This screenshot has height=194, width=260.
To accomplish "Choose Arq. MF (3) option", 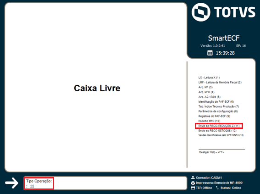I will pos(205,87).
